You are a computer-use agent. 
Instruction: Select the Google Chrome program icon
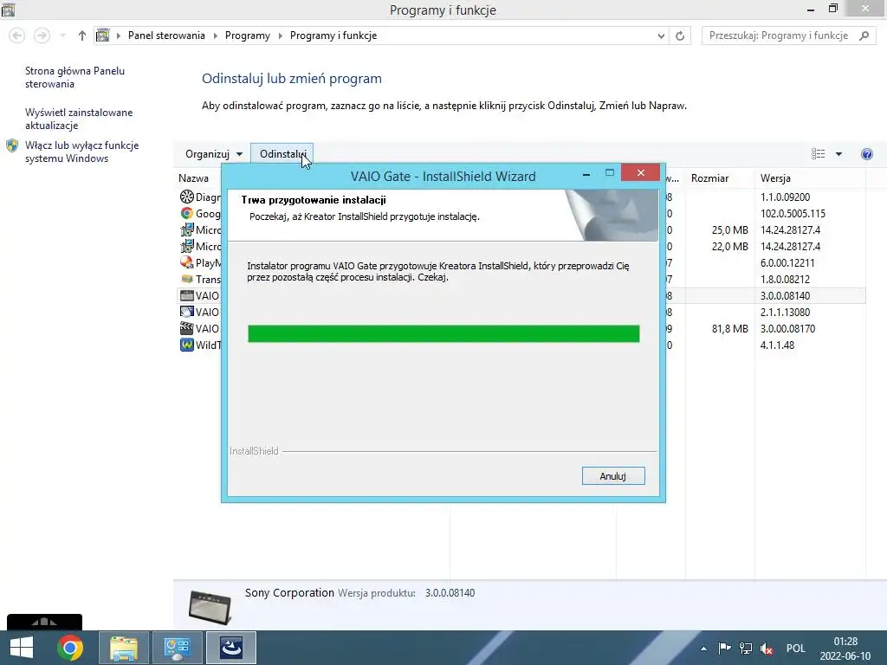[187, 213]
